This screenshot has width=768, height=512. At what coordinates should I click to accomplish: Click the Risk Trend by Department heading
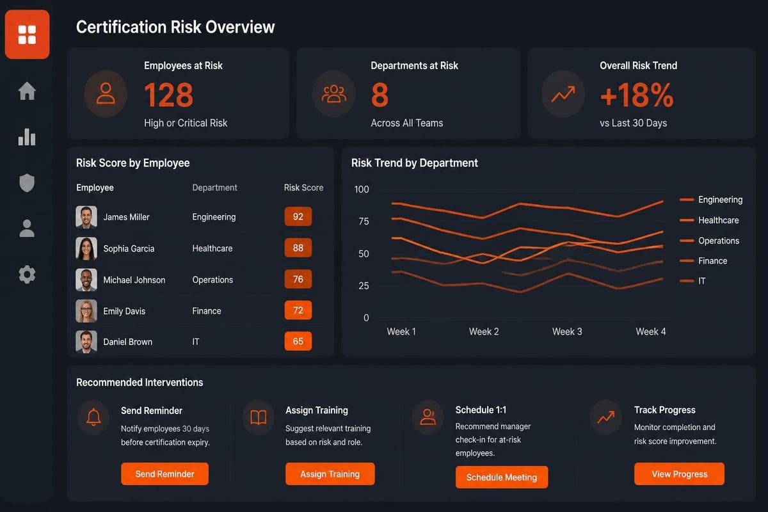[x=415, y=163]
